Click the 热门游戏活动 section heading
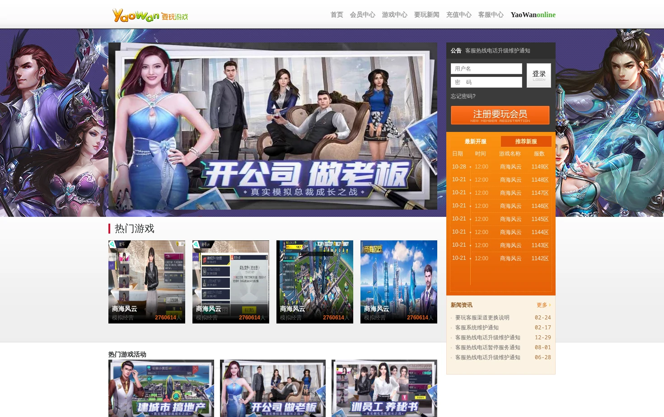The height and width of the screenshot is (417, 664). [x=127, y=355]
